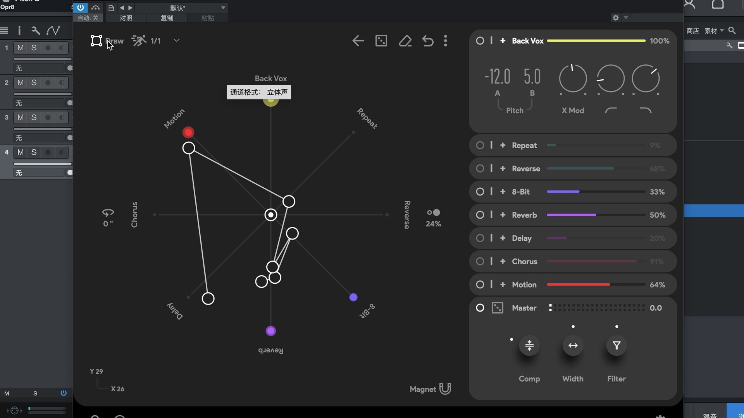Expand the Repeat plus icon

tap(503, 145)
